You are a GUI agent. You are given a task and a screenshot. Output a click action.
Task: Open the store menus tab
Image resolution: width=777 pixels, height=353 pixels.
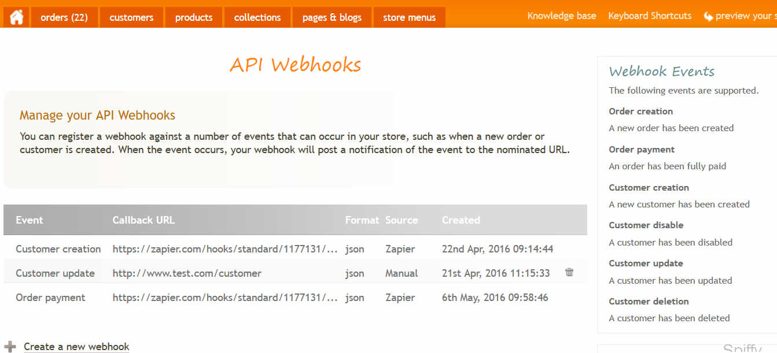[x=409, y=17]
